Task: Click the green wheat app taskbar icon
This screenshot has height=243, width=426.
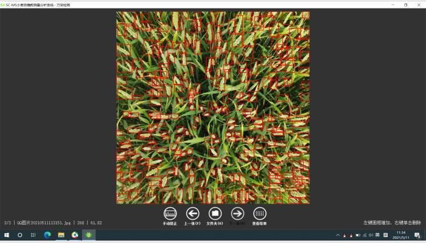Action: click(88, 235)
